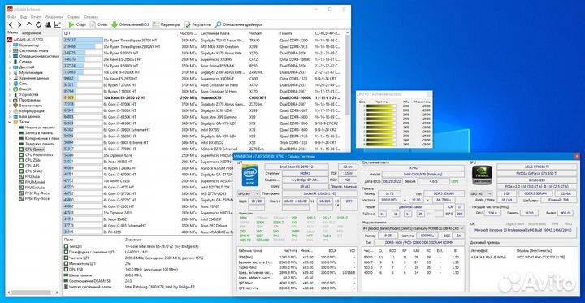Expand the Системная плата tree node
This screenshot has height=303, width=585.
click(x=10, y=50)
